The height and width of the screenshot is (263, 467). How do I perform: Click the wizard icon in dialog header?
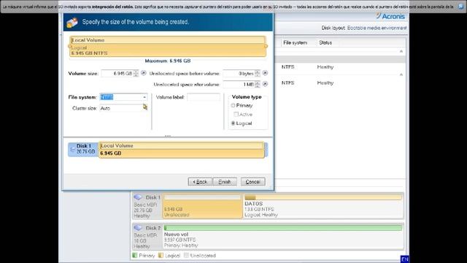72,22
